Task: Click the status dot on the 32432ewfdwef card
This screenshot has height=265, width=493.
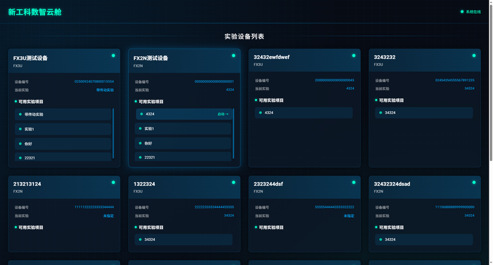Action: click(x=354, y=55)
